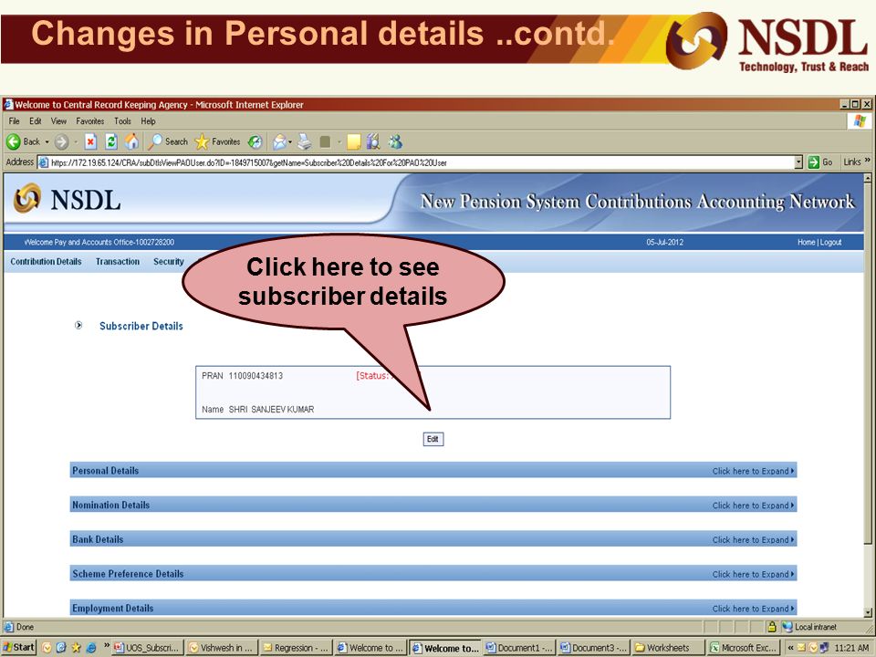876x657 pixels.
Task: Click the yellow note toolbar icon
Action: [x=354, y=142]
